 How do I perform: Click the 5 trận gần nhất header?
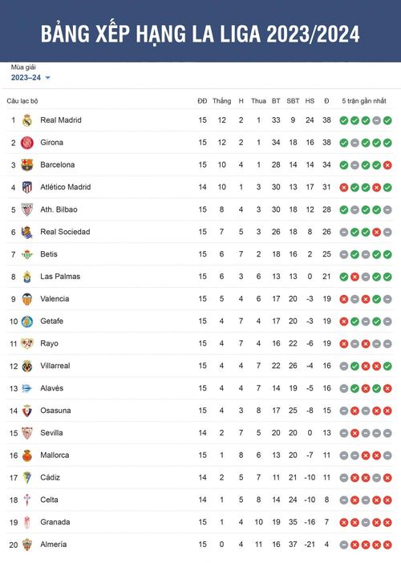click(364, 101)
